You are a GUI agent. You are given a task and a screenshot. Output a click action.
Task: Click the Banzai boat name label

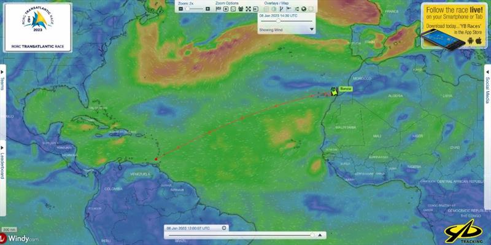pos(346,89)
